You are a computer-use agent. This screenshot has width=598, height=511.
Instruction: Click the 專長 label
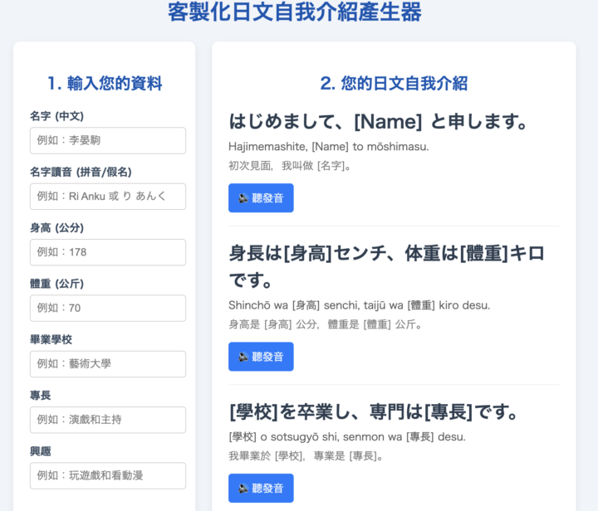point(41,395)
